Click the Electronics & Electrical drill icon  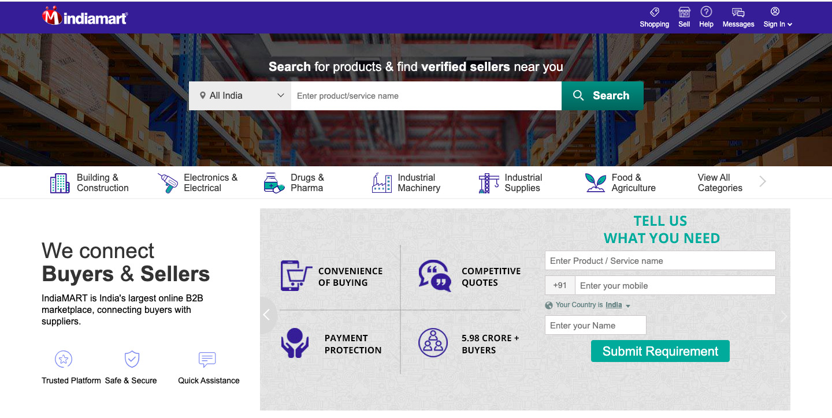pos(168,183)
